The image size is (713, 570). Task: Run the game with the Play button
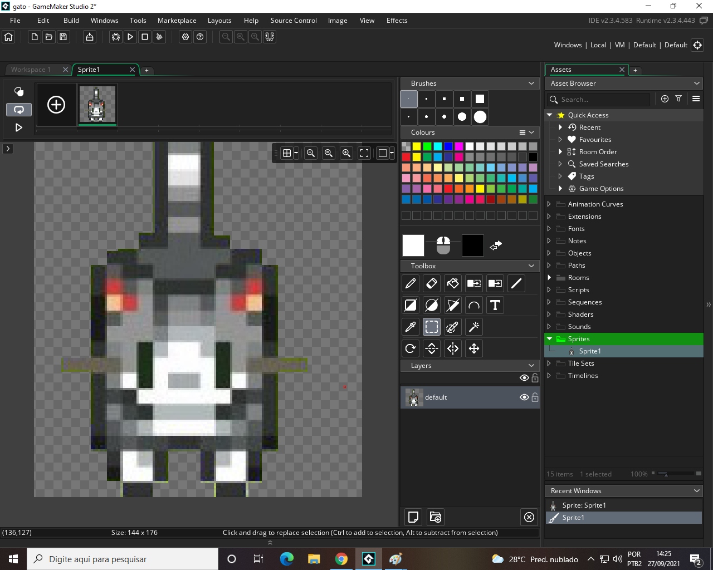coord(130,37)
